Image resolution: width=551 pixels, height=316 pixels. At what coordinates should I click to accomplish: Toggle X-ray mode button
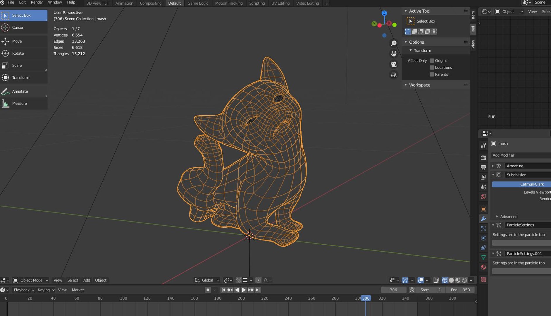coord(436,280)
